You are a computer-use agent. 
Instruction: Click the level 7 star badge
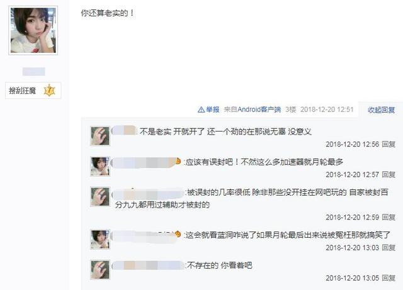pos(49,91)
